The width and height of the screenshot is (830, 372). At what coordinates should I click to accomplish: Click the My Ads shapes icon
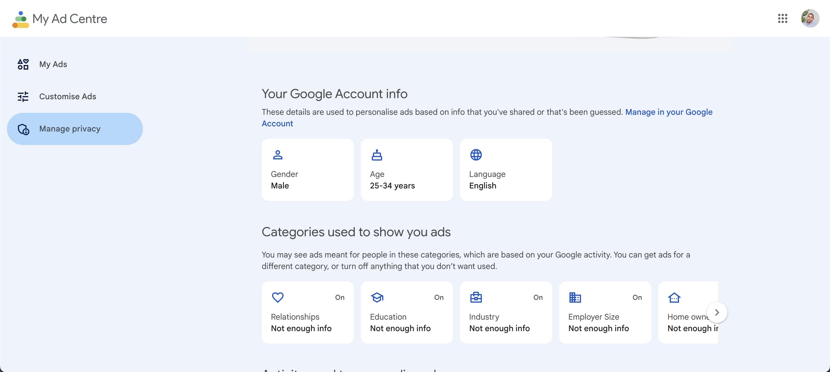pos(23,64)
